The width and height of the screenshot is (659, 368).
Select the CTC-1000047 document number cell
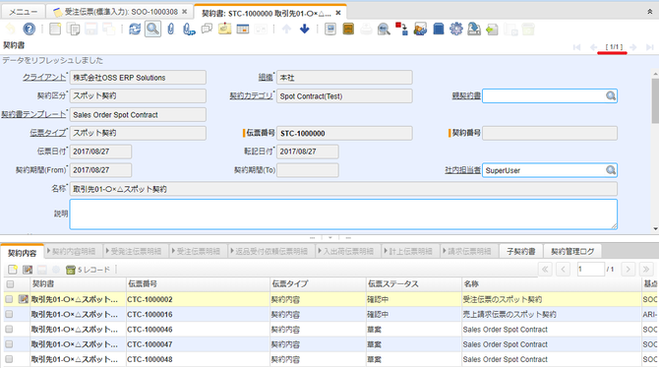198,344
